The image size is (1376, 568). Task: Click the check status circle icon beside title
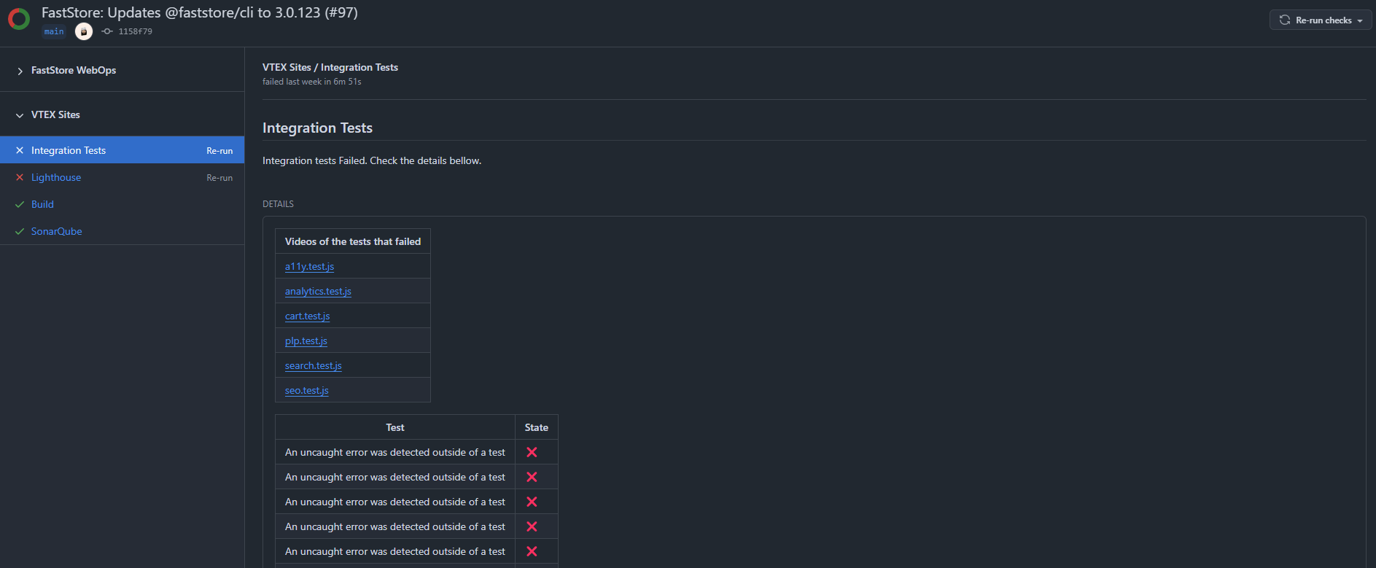19,20
